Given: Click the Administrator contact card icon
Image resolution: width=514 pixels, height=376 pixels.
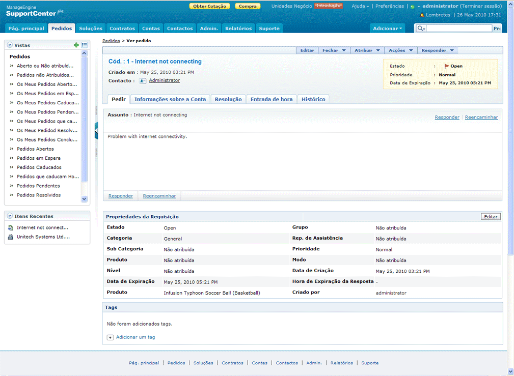Looking at the screenshot, I should coord(143,80).
